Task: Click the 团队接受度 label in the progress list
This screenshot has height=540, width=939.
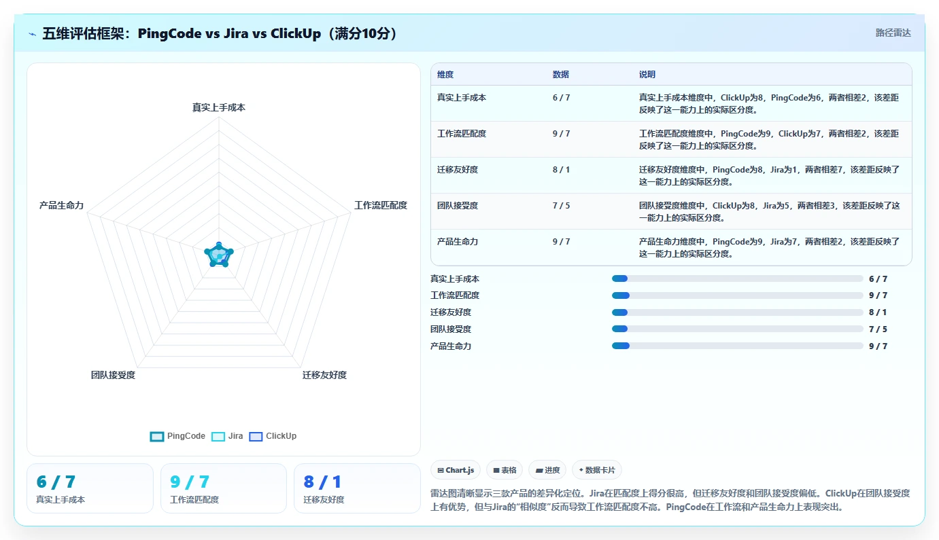Action: pyautogui.click(x=451, y=329)
